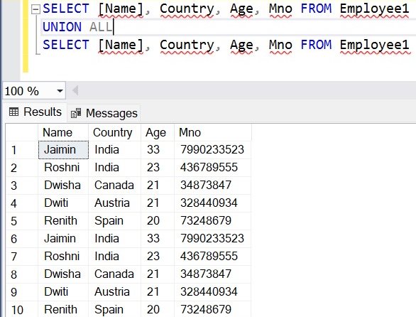Click Employee1 in the second SELECT statement

[374, 45]
